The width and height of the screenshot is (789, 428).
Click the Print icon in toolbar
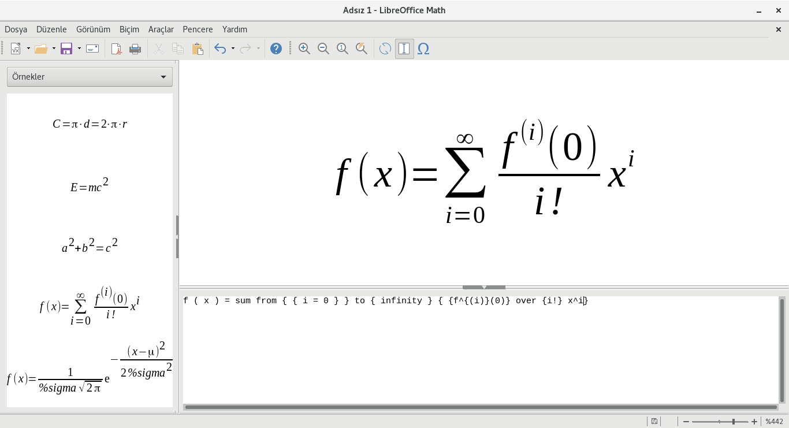135,49
